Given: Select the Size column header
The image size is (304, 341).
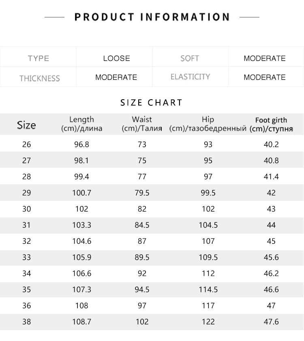Looking at the screenshot, I should 26,125.
